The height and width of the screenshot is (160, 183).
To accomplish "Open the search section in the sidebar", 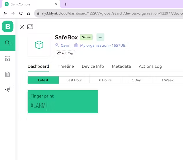I will (x=8, y=43).
